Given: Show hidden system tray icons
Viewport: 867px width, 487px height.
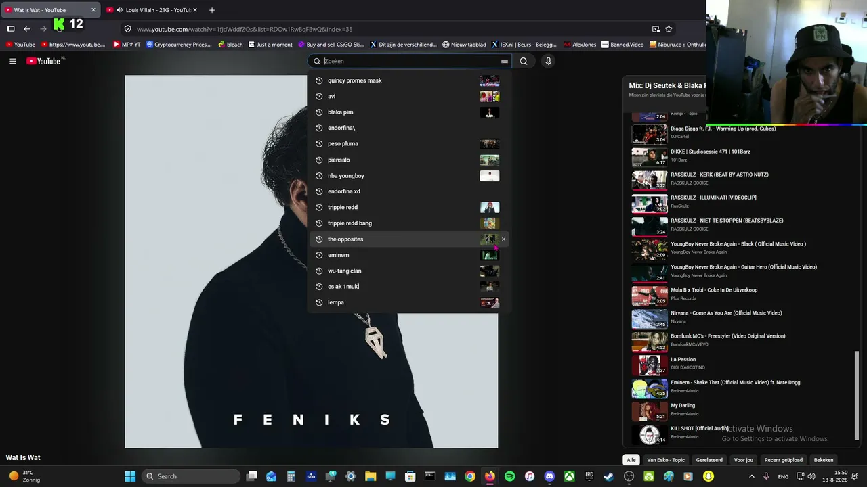Looking at the screenshot, I should click(x=751, y=476).
